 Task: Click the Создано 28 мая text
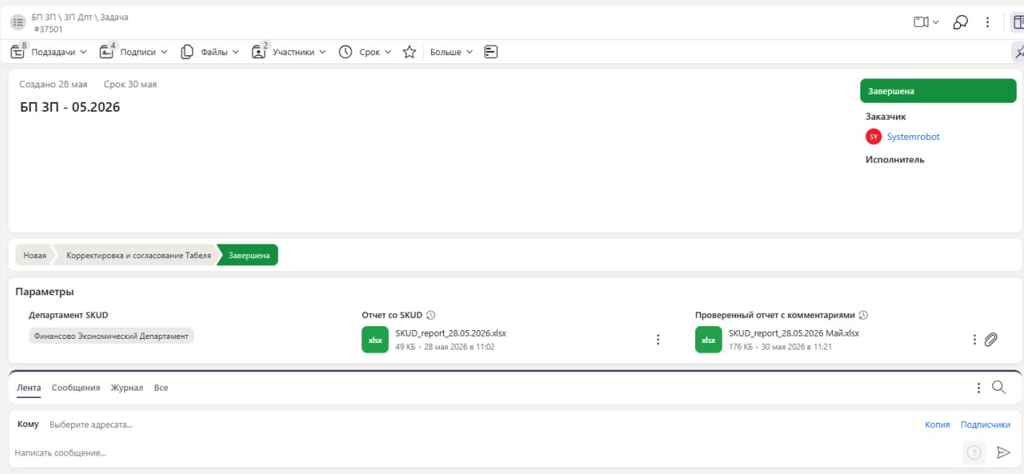pyautogui.click(x=54, y=84)
